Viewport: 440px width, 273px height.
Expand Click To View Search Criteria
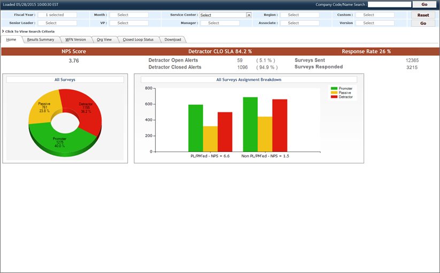point(29,32)
